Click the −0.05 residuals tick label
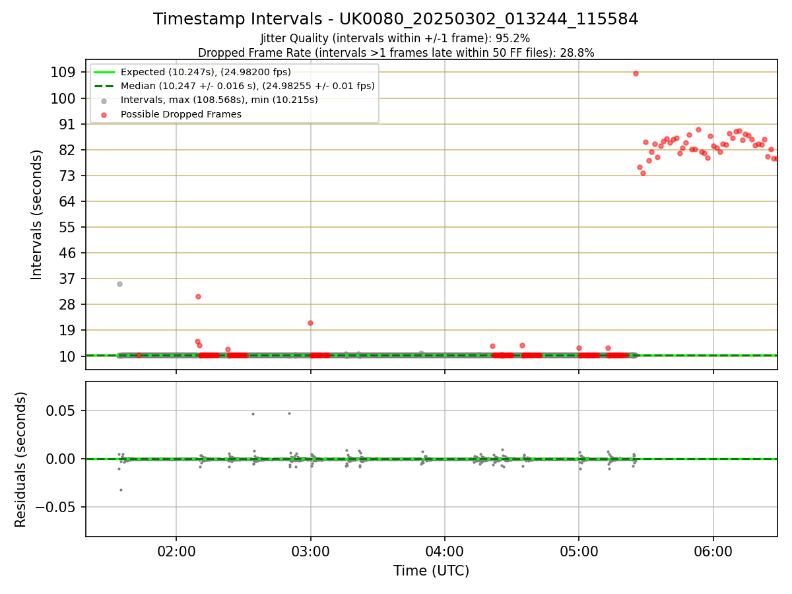The image size is (792, 594). point(56,507)
